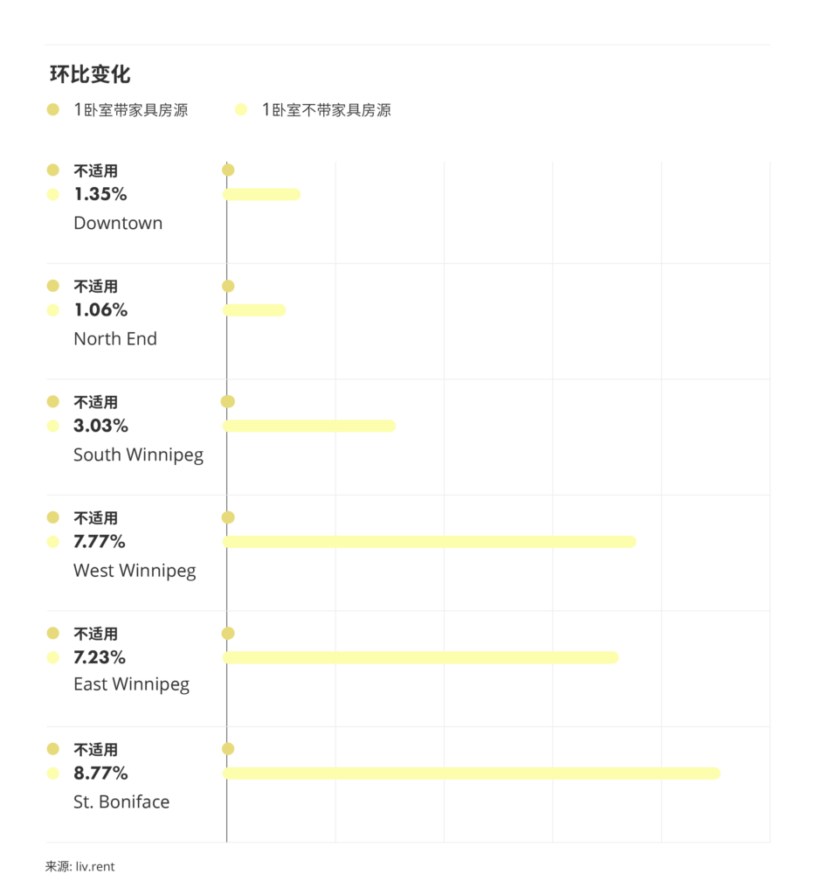Toggle the 1卧室带家具房源 legend swatch
815x895 pixels.
[x=53, y=110]
